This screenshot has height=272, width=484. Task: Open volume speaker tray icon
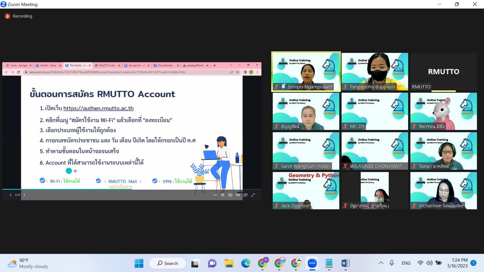click(x=429, y=263)
